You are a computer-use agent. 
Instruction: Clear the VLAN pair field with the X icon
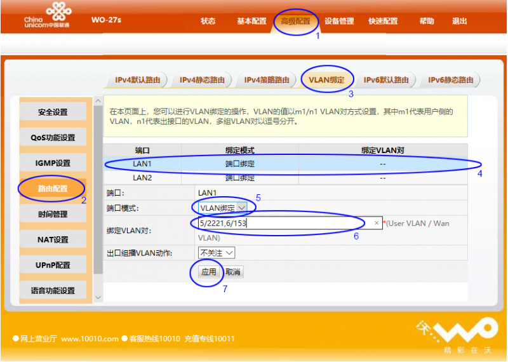(x=377, y=223)
